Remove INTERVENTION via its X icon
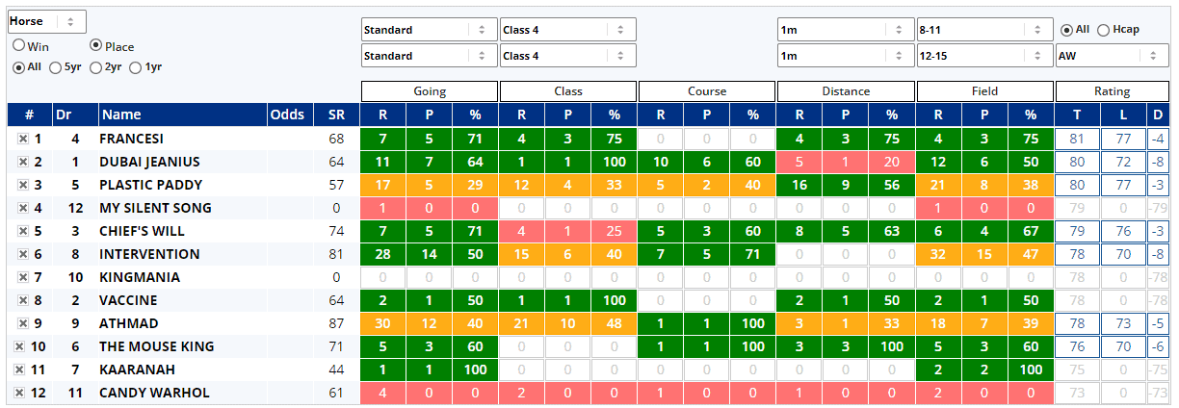Screen dimensions: 1179x408 coord(22,254)
